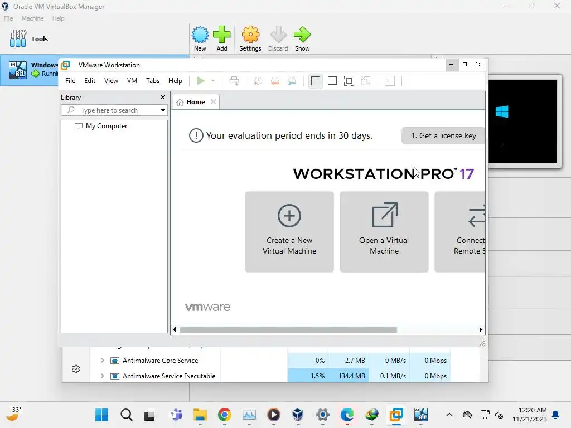Click the notification bell icon
The width and height of the screenshot is (571, 428).
556,415
